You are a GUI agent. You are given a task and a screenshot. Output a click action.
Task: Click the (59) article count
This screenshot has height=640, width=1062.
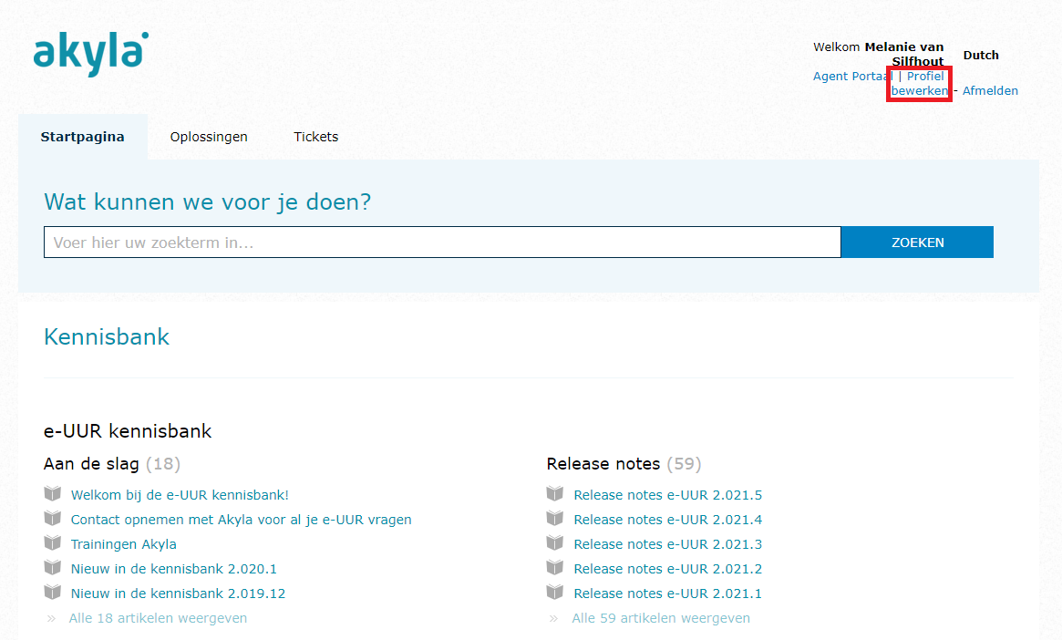point(684,464)
